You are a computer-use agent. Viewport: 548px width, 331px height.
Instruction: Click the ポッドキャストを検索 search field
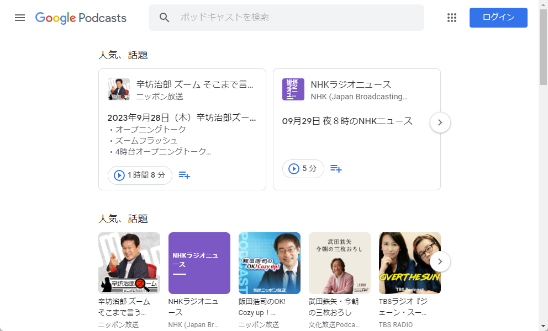(x=286, y=18)
